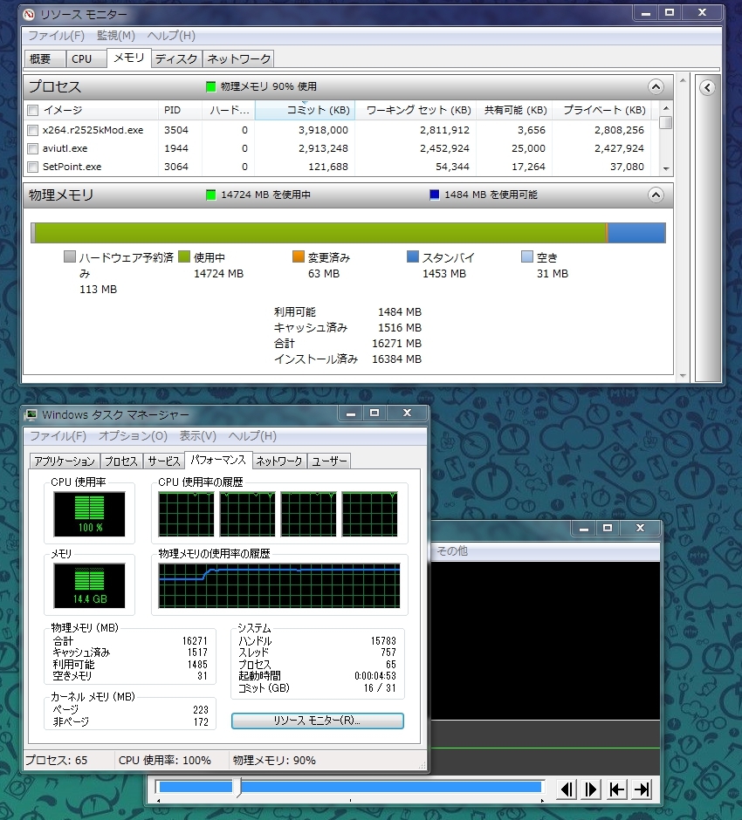The width and height of the screenshot is (742, 820).
Task: Sort by 共有可能 (KB) column header
Action: tap(514, 110)
